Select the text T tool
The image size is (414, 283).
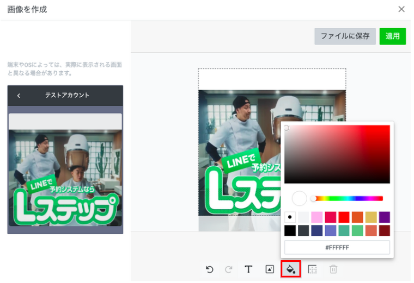(248, 269)
